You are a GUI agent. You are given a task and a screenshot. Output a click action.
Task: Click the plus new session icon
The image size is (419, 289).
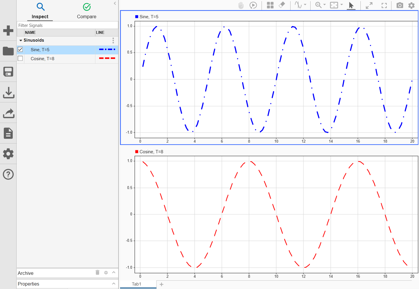point(8,30)
